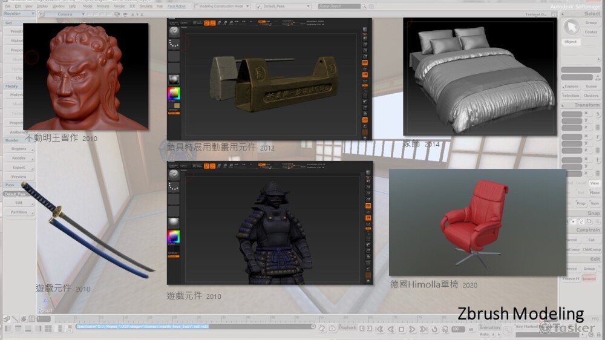Image resolution: width=605 pixels, height=340 pixels.
Task: Toggle View transform mode button
Action: [595, 182]
